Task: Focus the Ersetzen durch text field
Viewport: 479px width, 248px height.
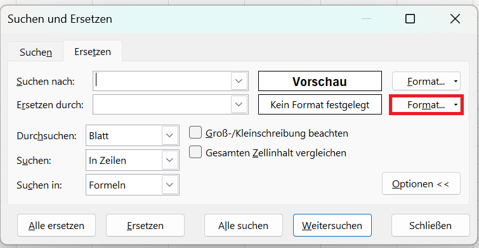Action: (x=162, y=104)
